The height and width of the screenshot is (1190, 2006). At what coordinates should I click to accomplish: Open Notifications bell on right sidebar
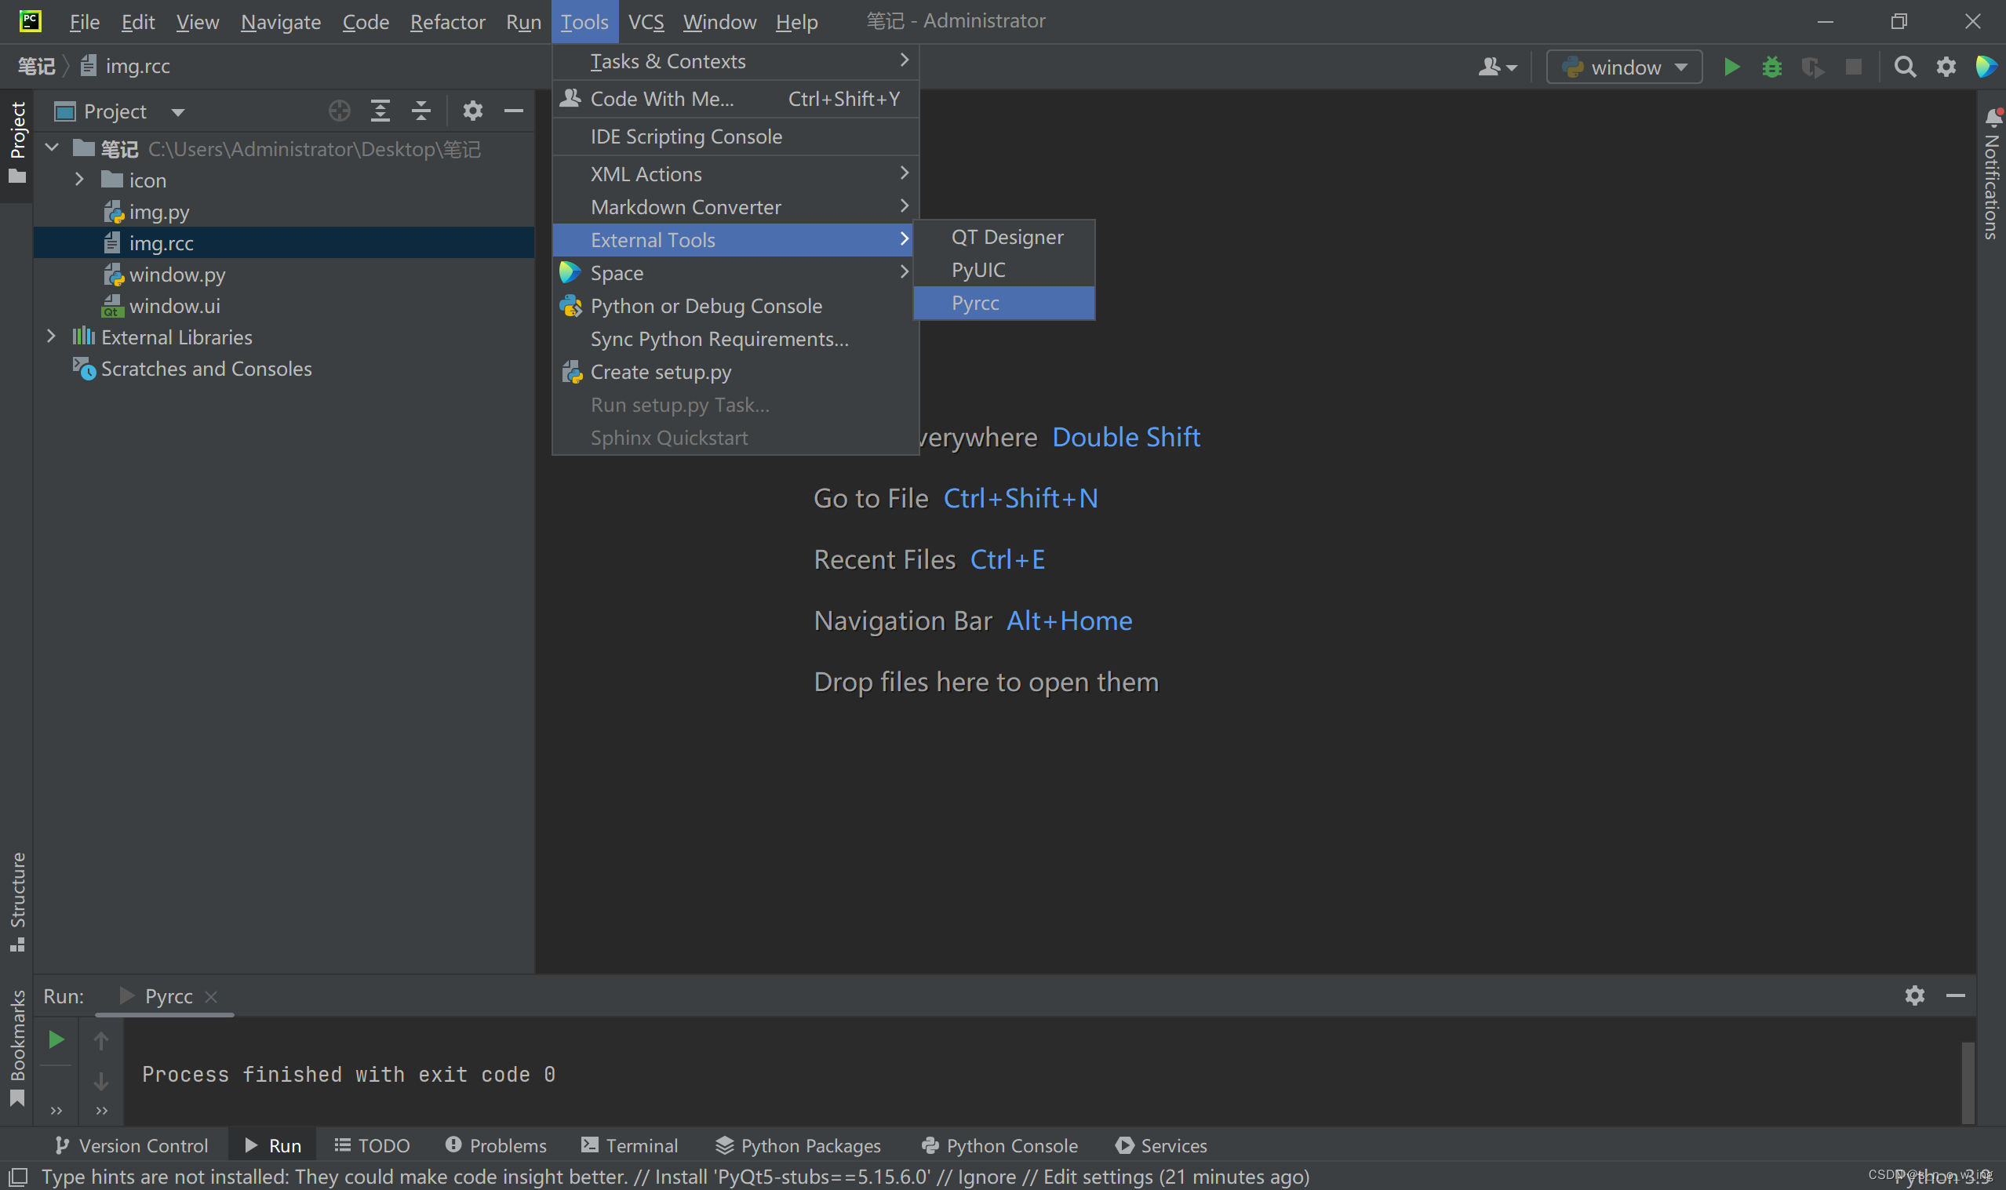tap(1993, 117)
